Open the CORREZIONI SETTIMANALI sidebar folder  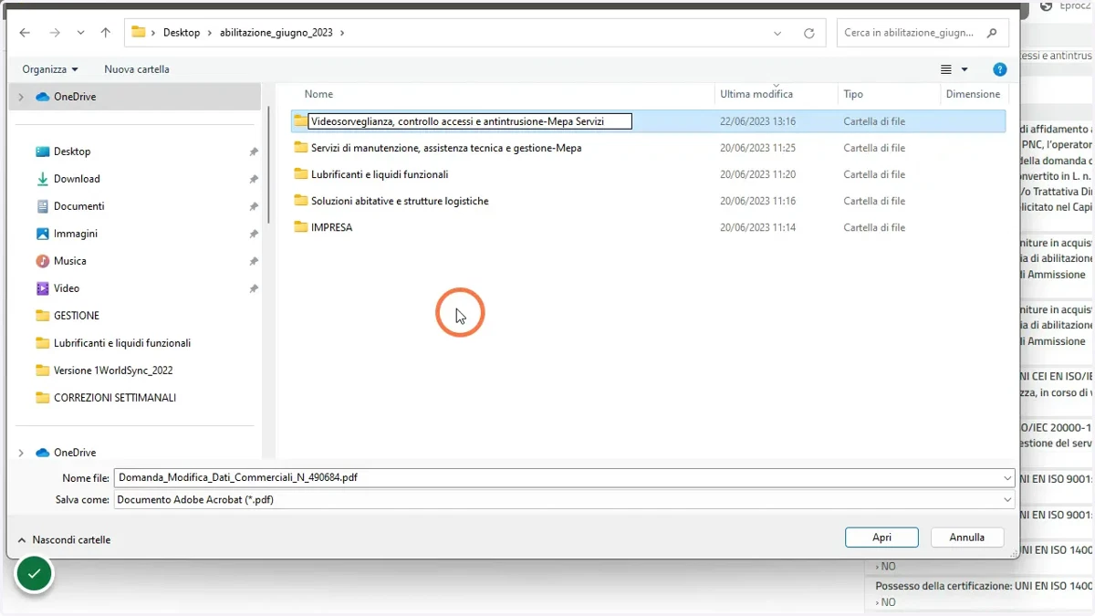point(115,398)
